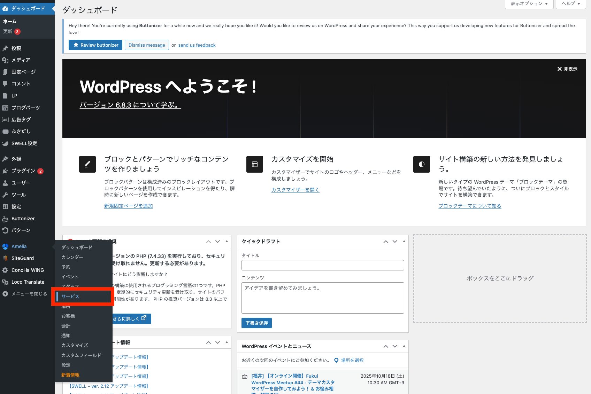The image size is (591, 394).
Task: Select サービス in the Amelia submenu
Action: 70,297
